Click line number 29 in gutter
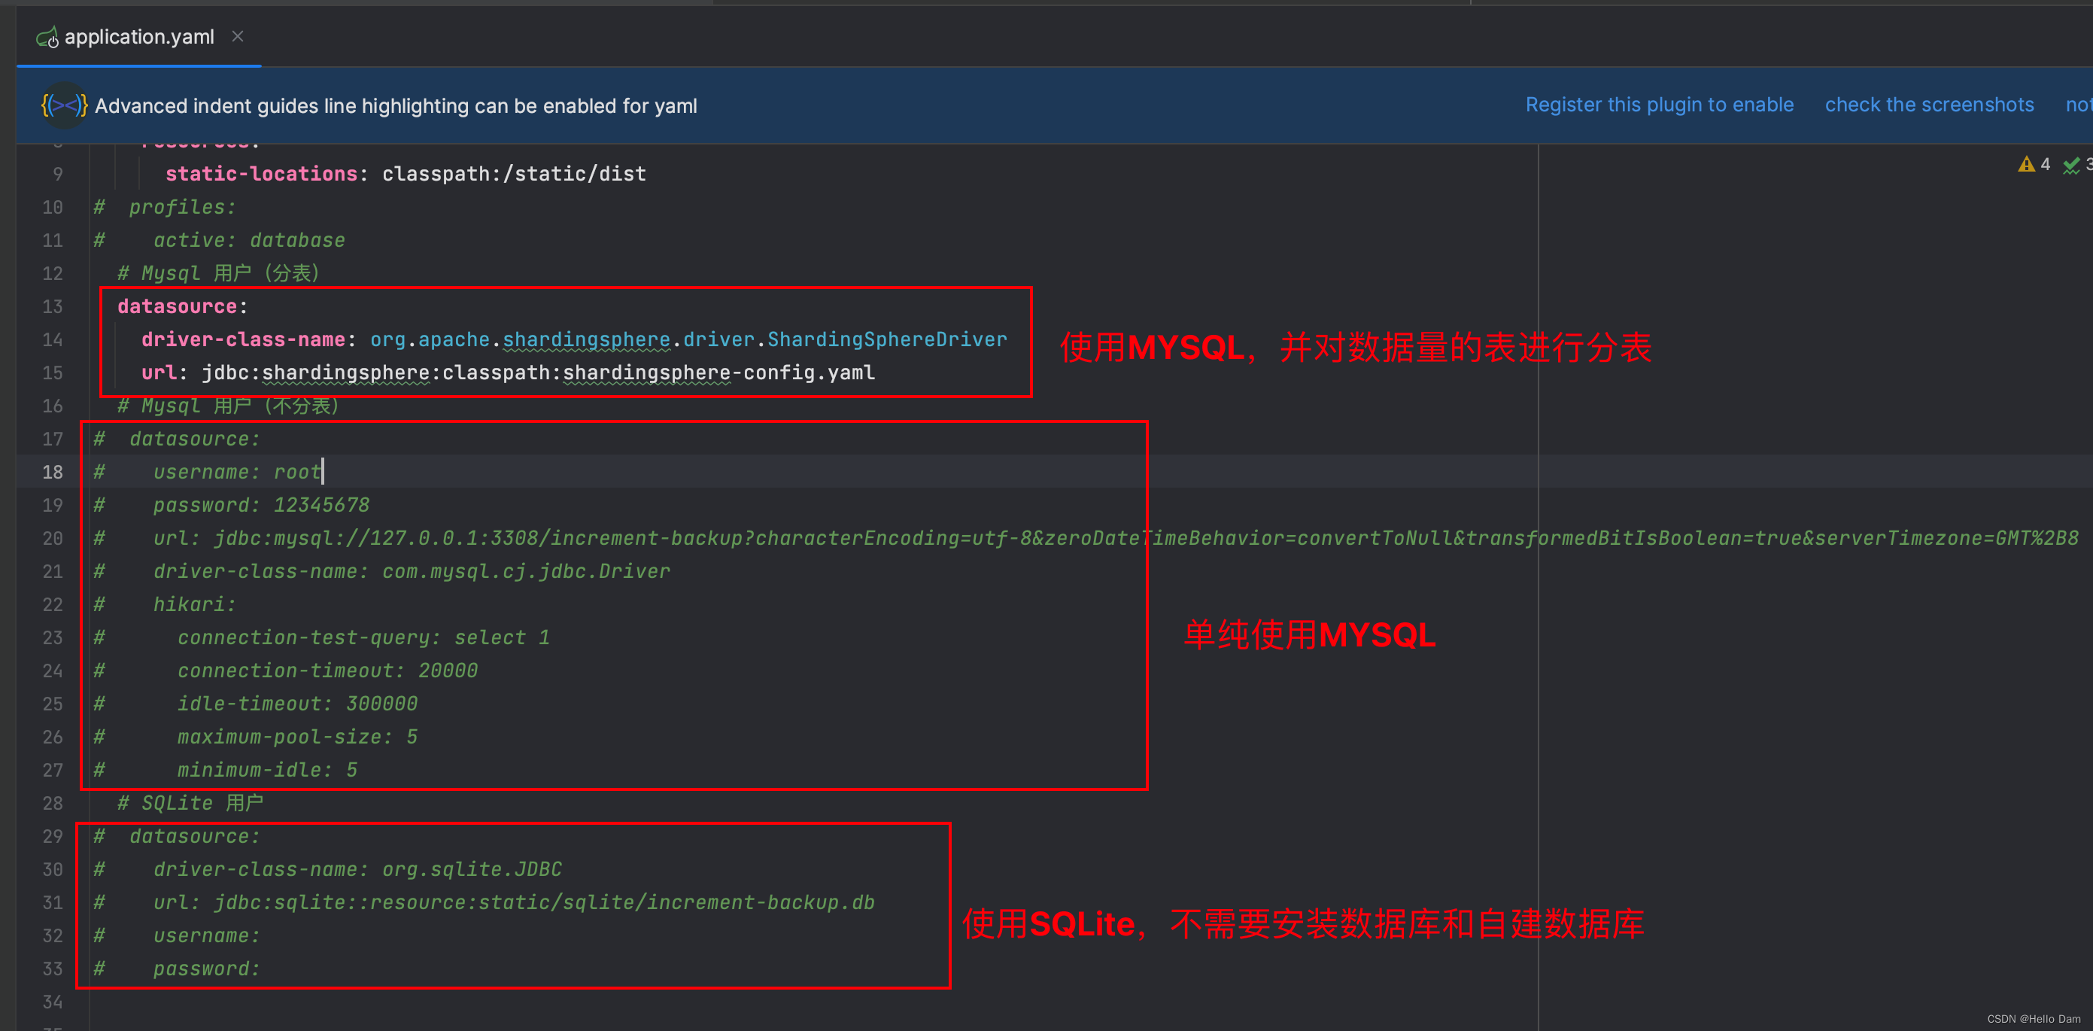Viewport: 2093px width, 1031px height. [x=52, y=836]
